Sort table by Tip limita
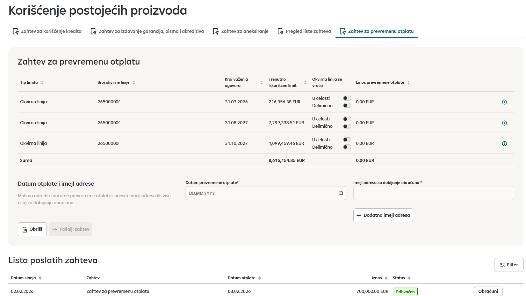 42,83
